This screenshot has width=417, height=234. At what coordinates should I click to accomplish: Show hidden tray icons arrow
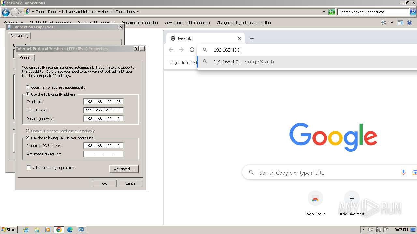pos(363,230)
